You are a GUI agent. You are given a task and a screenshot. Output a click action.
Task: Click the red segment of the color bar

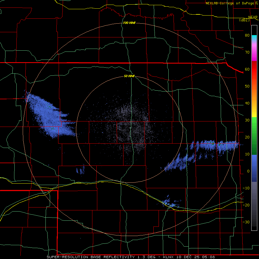tap(254, 70)
